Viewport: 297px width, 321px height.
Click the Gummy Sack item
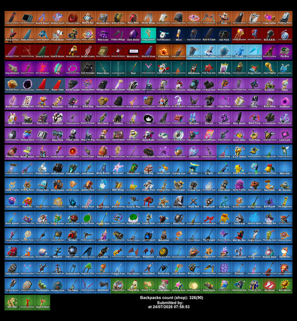[27, 135]
